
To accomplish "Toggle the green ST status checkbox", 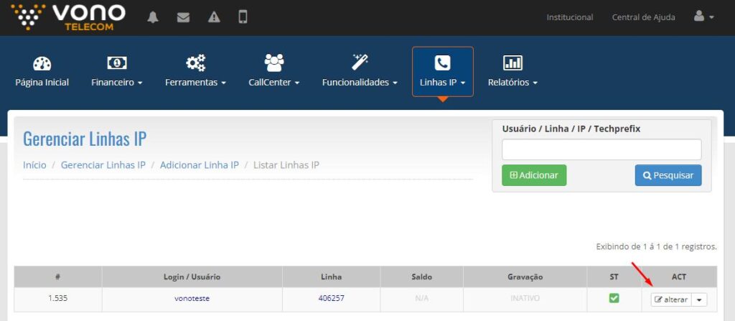I will point(614,299).
